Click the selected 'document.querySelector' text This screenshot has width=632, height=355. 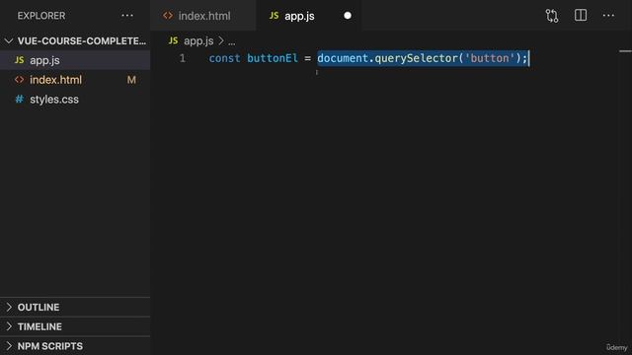pos(387,58)
